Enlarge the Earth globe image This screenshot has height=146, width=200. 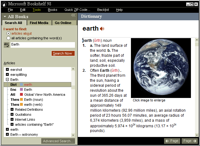(x=161, y=68)
